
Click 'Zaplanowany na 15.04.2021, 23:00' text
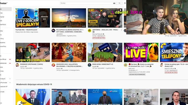click(139, 72)
